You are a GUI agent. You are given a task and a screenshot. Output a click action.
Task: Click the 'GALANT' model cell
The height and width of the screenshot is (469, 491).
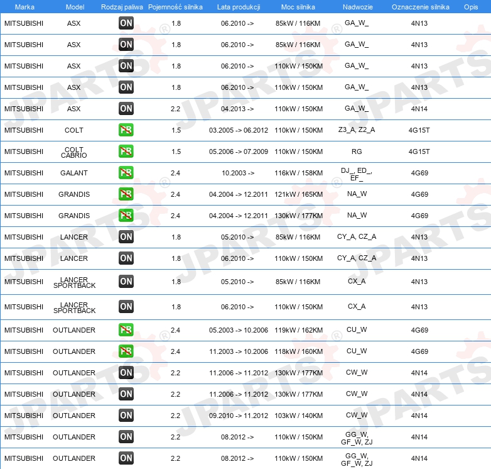pyautogui.click(x=74, y=173)
